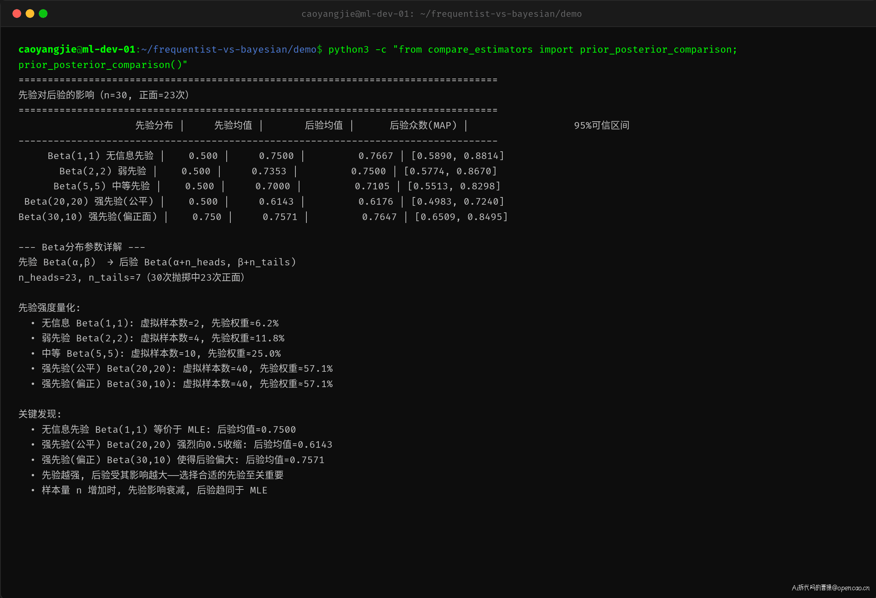Click the yellow minimize window button

point(30,14)
